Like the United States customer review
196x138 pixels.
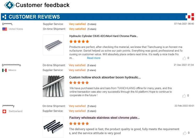[185, 58]
